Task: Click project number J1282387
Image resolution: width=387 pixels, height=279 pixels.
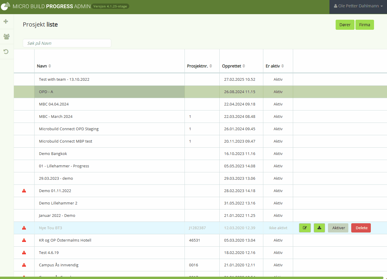Action: click(197, 228)
